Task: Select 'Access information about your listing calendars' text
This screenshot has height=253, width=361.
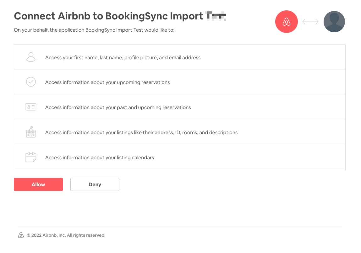Action: (x=100, y=157)
